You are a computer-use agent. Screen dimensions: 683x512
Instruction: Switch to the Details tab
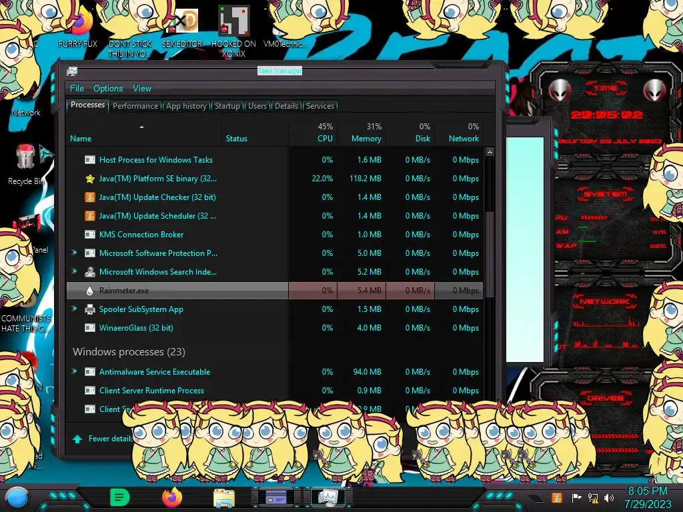click(286, 106)
